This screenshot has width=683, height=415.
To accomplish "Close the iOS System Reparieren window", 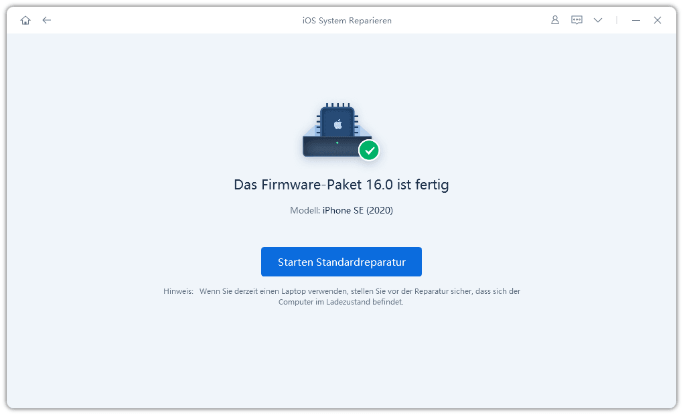I will (x=658, y=20).
